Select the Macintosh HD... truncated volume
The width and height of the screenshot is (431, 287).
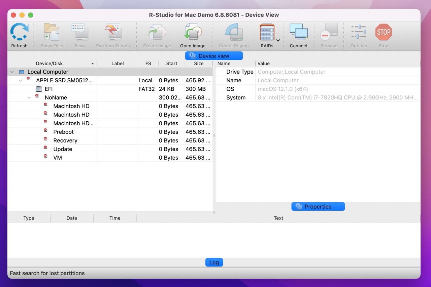point(110,123)
